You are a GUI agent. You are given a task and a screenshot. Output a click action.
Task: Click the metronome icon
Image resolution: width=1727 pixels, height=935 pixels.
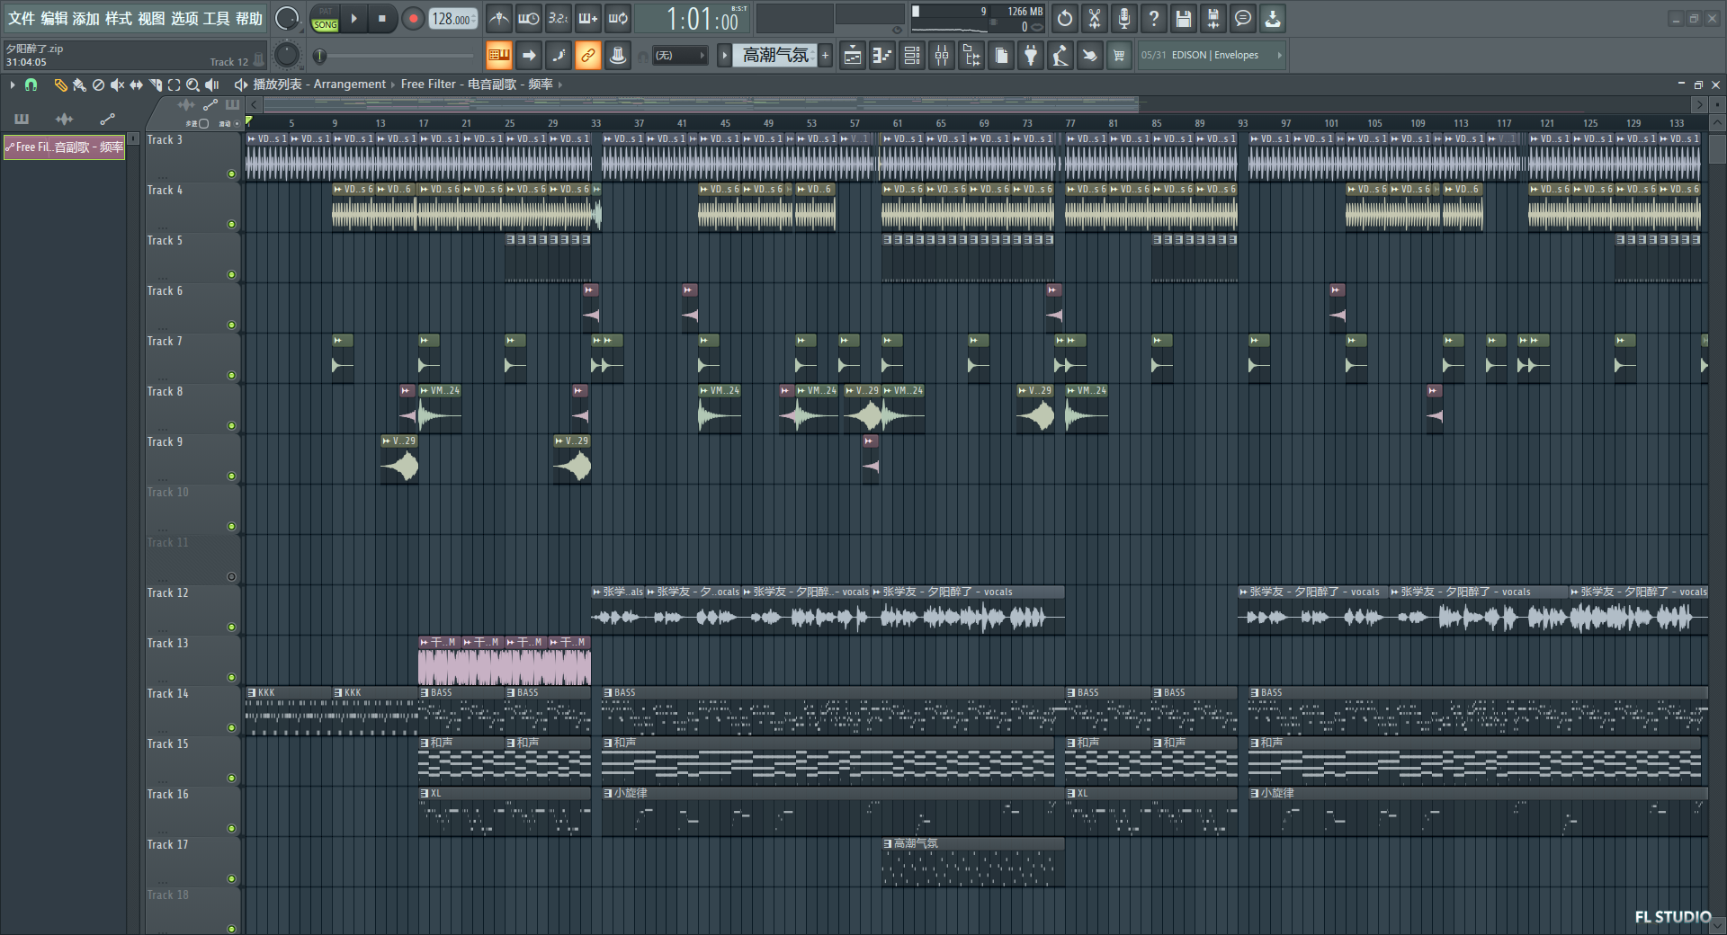499,18
